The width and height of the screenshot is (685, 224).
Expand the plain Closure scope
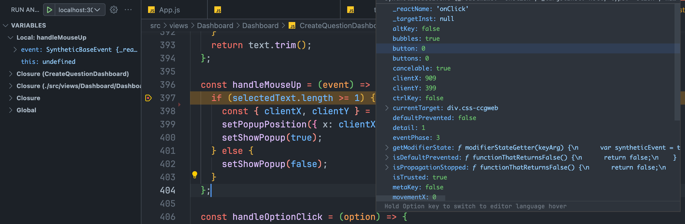tap(11, 98)
